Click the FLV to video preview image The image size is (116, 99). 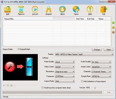[20, 67]
